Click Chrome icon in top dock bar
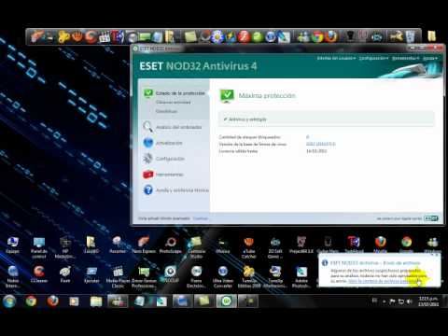Viewport: 448px width, 336px height. 317,36
